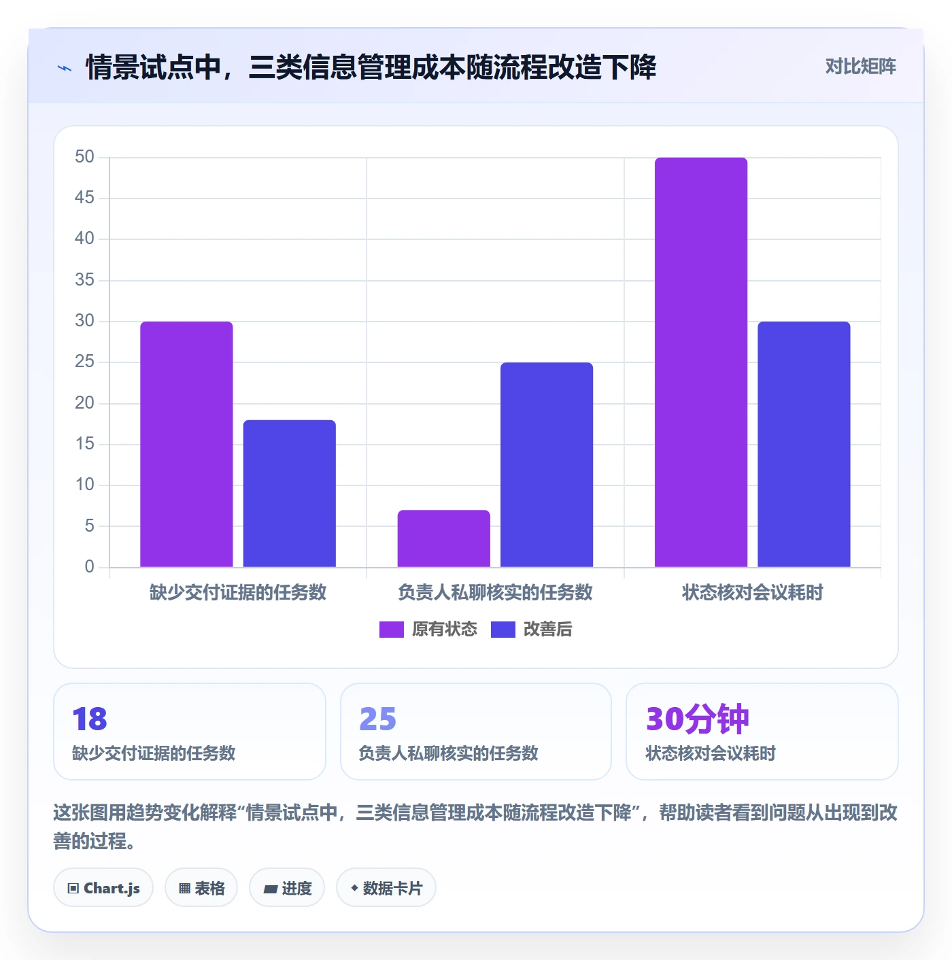The height and width of the screenshot is (960, 952).
Task: Toggle the 改善后 legend blue swatch
Action: pyautogui.click(x=503, y=630)
